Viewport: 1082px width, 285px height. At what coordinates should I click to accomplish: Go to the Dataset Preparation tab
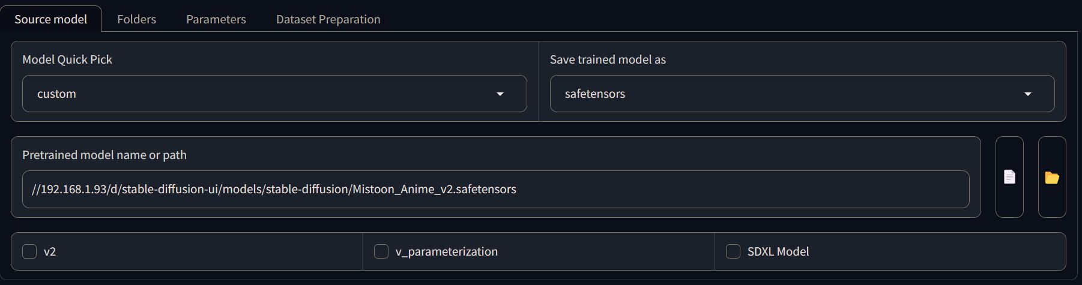[x=328, y=19]
